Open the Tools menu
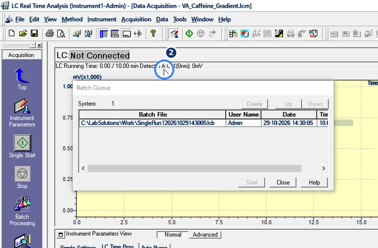Image resolution: width=378 pixels, height=248 pixels. (x=180, y=19)
